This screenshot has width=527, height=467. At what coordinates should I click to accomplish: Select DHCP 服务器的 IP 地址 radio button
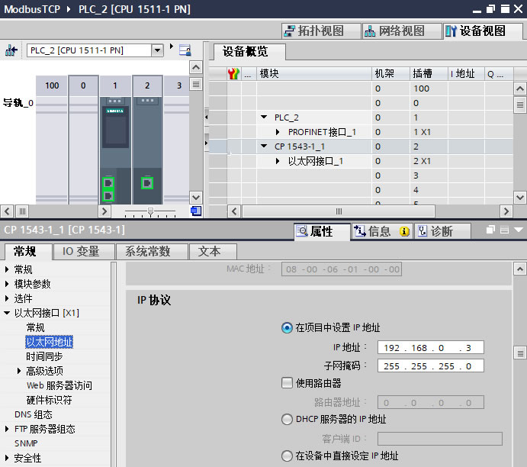(x=287, y=419)
